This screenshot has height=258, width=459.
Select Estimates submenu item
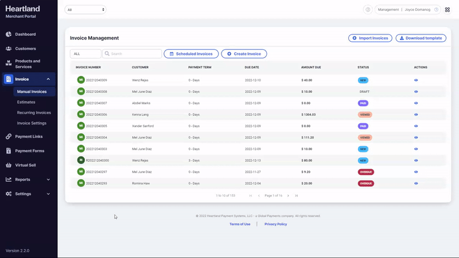click(26, 102)
